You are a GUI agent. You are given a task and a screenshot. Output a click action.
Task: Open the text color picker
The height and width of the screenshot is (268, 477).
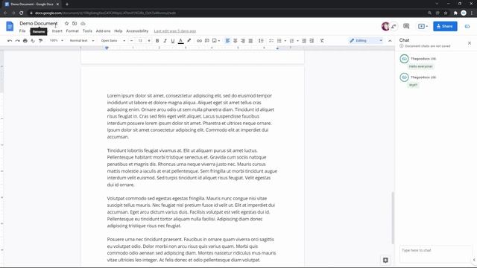coord(180,41)
